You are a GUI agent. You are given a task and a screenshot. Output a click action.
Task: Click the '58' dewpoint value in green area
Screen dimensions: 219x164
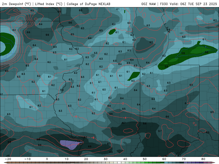pos(207,52)
